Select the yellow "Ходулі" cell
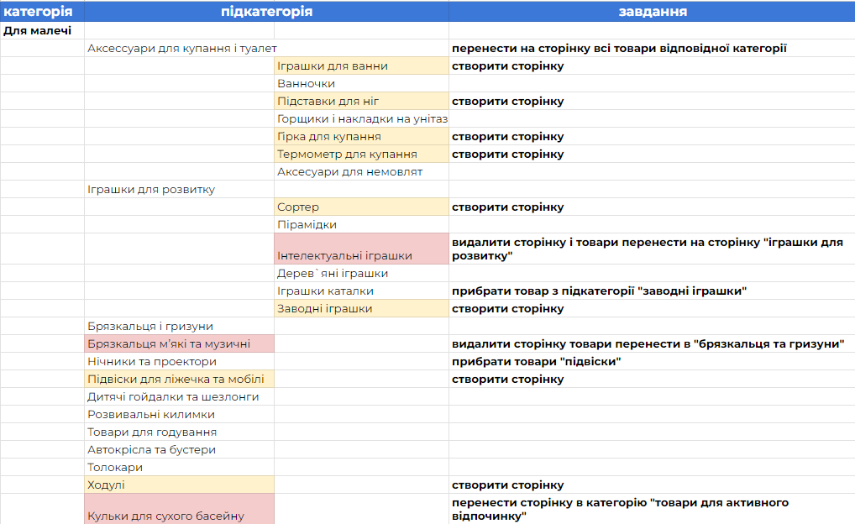This screenshot has height=524, width=855. [179, 485]
